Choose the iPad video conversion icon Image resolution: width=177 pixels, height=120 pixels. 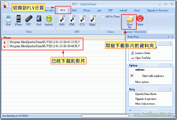coord(39,19)
